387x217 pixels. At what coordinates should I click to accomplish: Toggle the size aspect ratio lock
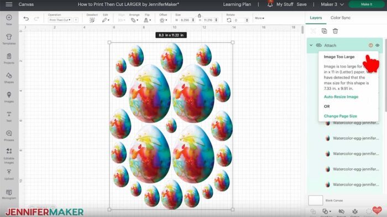coord(199,15)
